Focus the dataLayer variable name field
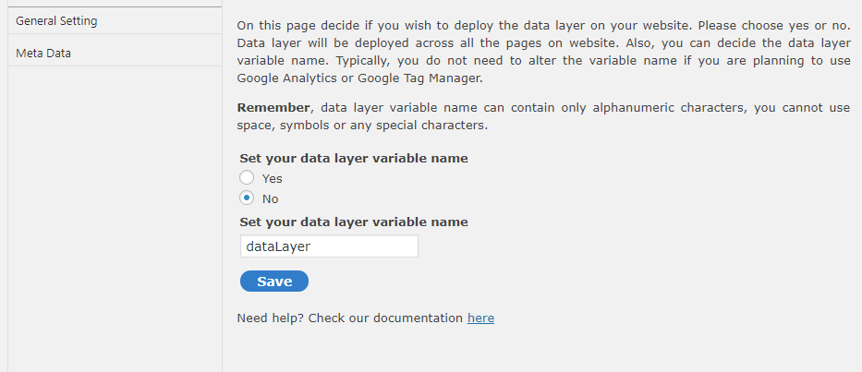The image size is (862, 372). point(329,246)
